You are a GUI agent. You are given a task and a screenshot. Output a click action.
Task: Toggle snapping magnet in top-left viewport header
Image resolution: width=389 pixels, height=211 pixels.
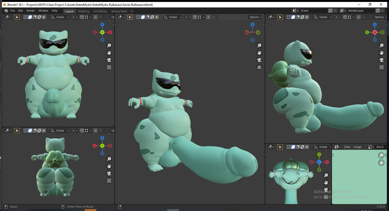(82, 17)
